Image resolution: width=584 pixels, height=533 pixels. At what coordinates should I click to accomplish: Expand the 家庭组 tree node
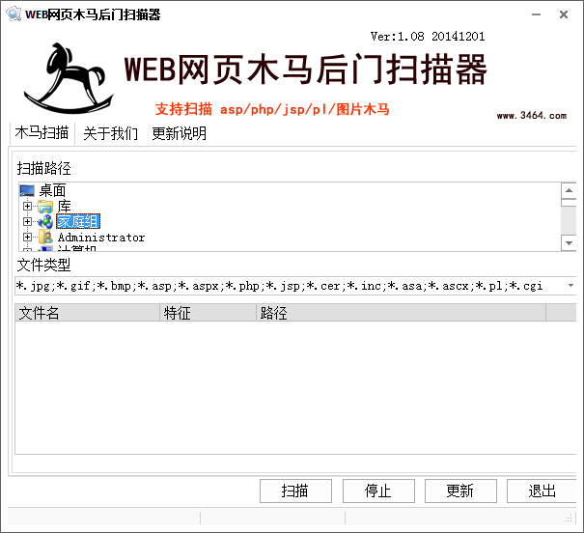point(28,221)
